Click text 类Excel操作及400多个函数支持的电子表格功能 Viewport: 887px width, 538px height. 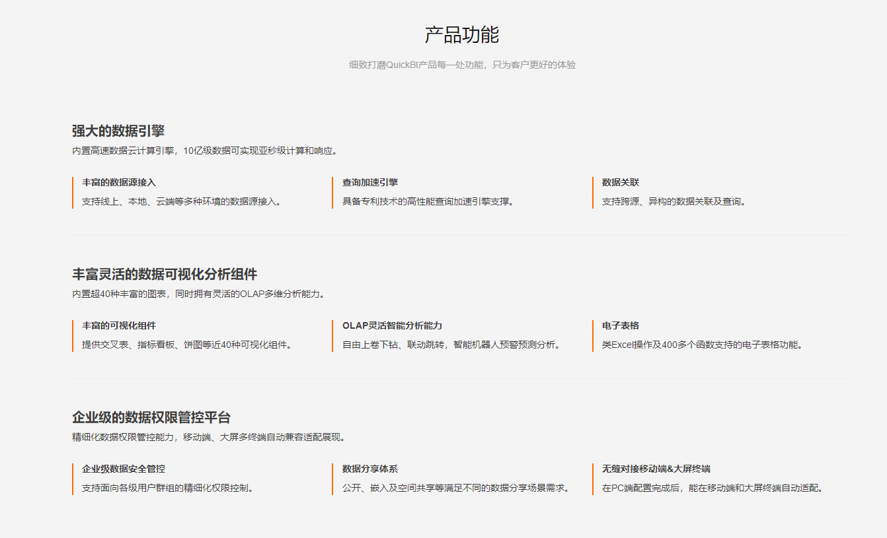[x=702, y=345]
